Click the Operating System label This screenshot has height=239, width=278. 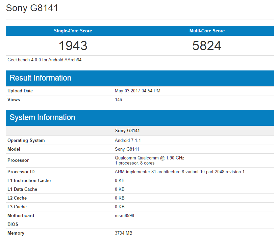tap(26, 140)
